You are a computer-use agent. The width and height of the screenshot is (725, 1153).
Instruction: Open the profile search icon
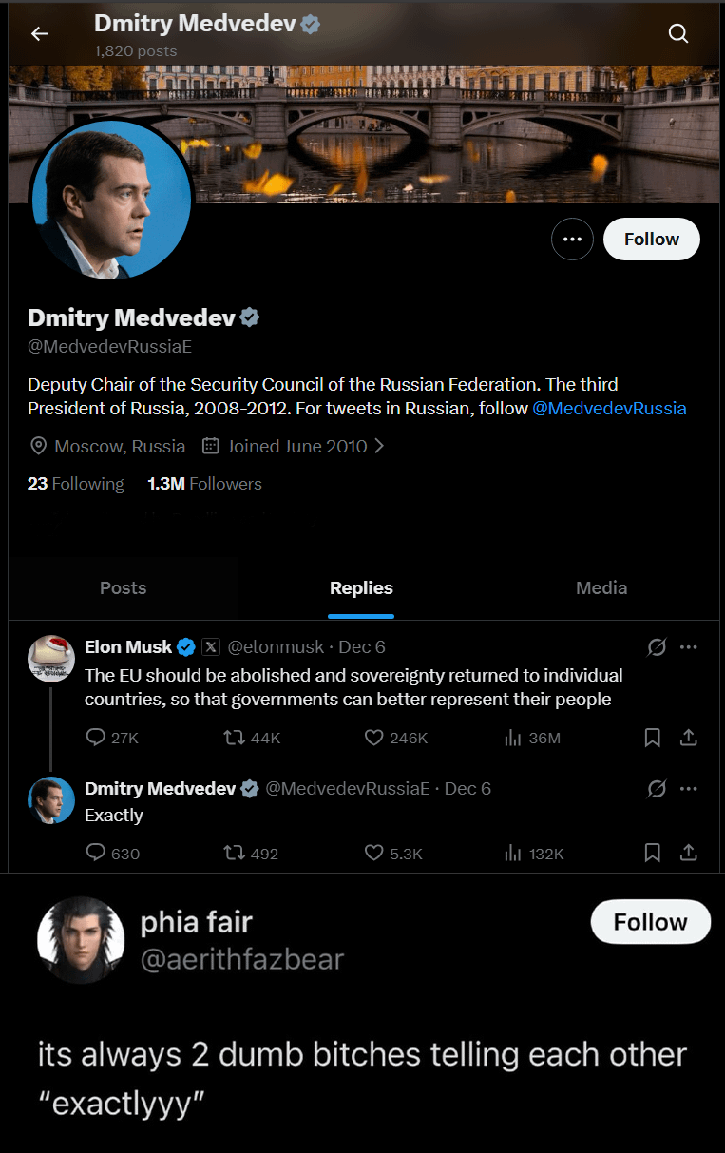pos(677,34)
